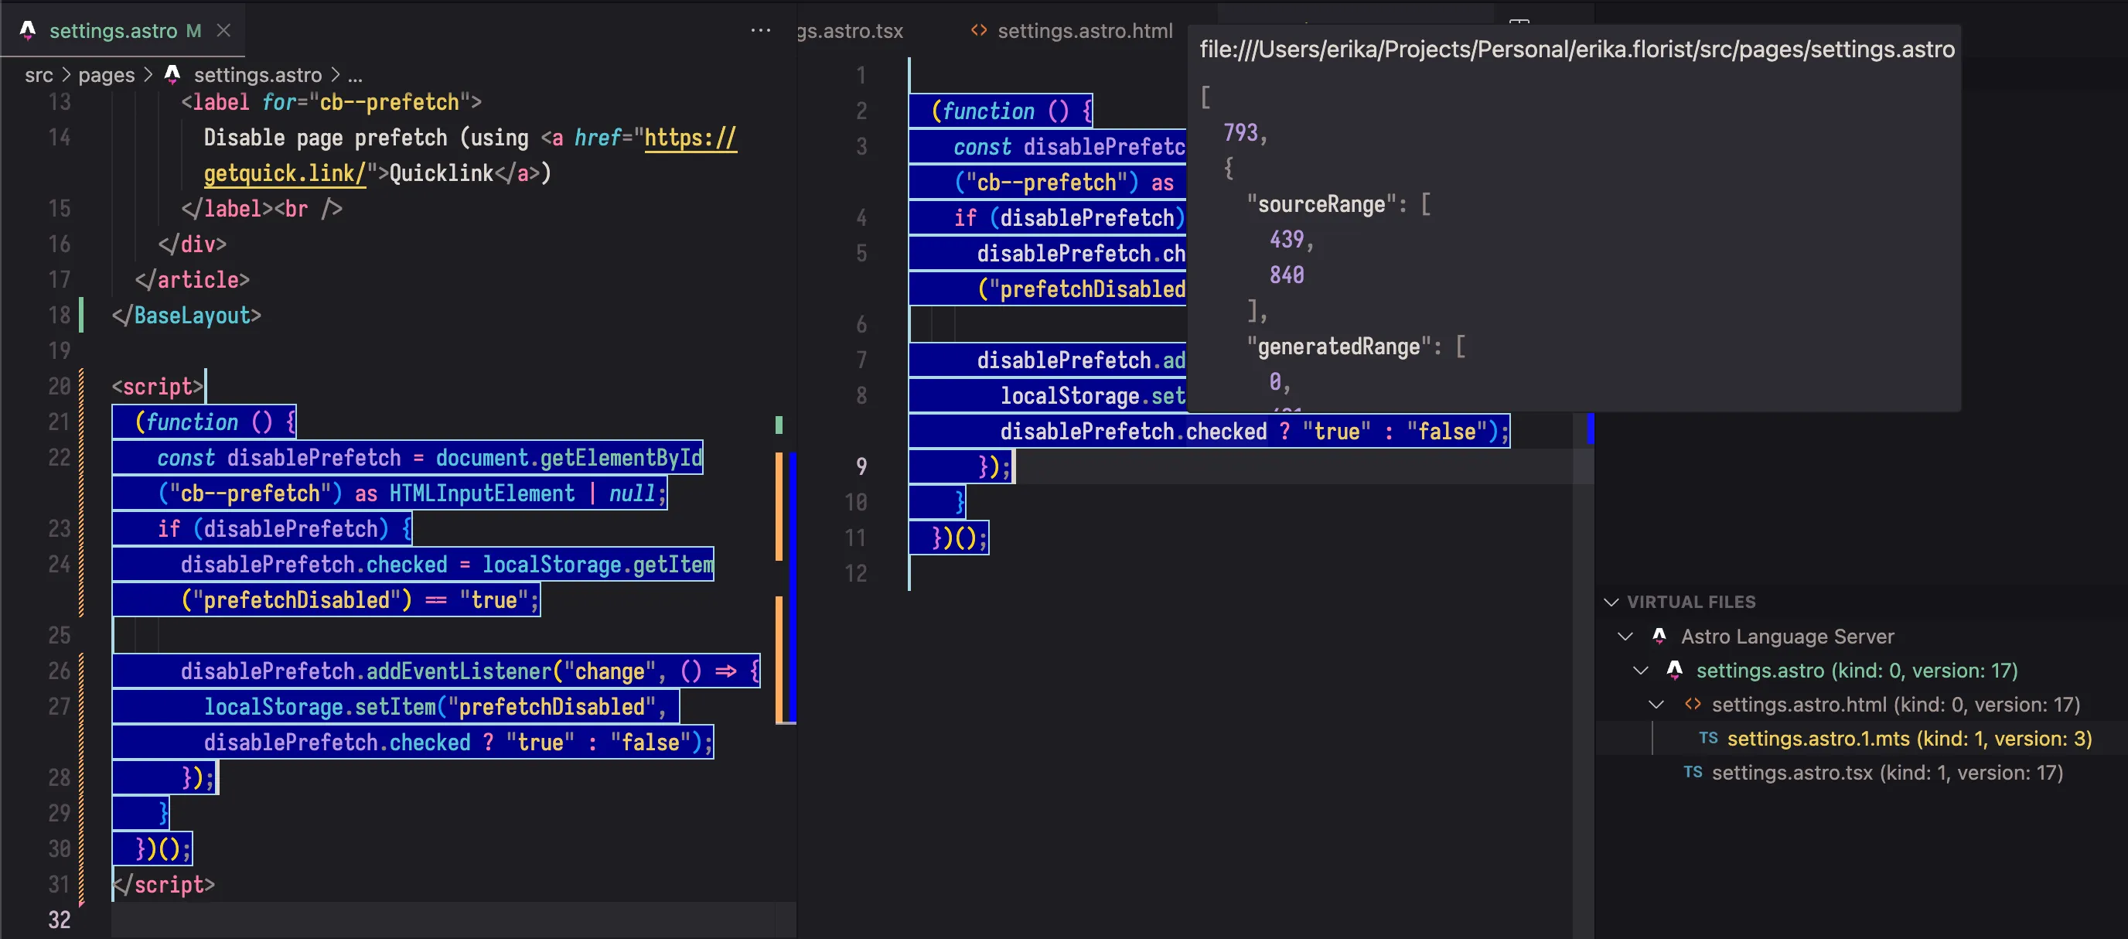The image size is (2128, 939).
Task: Click "disablePrefetch.addEventListener" on left line 26
Action: (365, 671)
